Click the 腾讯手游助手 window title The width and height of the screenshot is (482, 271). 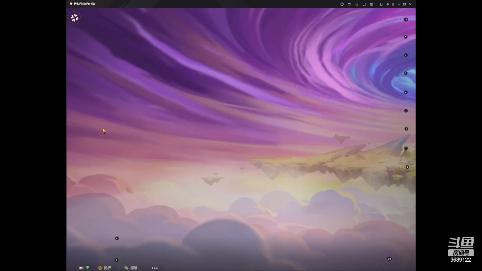84,4
